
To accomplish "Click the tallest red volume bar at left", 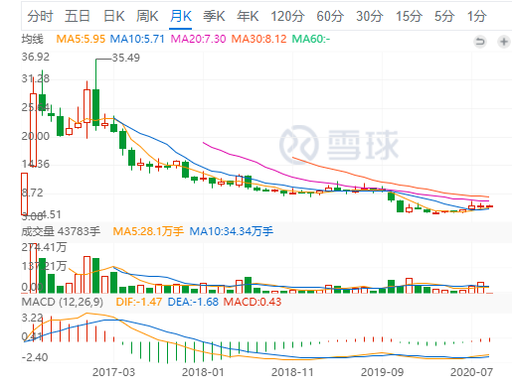I will (33, 269).
